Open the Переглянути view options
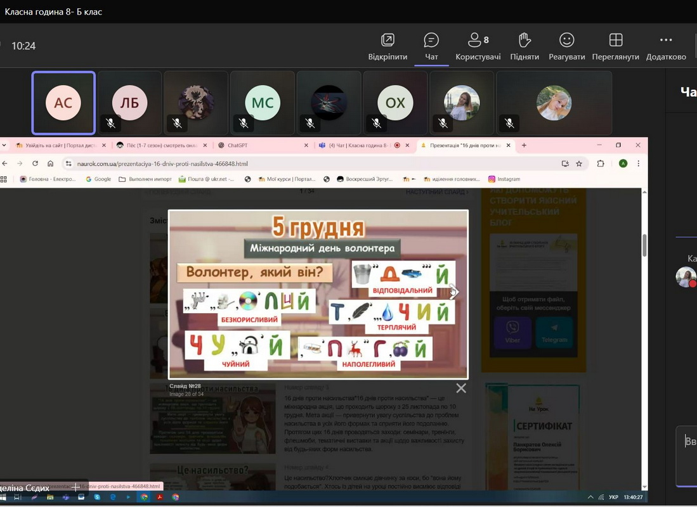The image size is (697, 507). pos(615,47)
